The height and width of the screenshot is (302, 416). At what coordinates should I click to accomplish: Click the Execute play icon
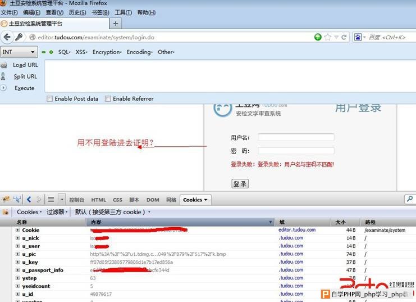(3, 88)
